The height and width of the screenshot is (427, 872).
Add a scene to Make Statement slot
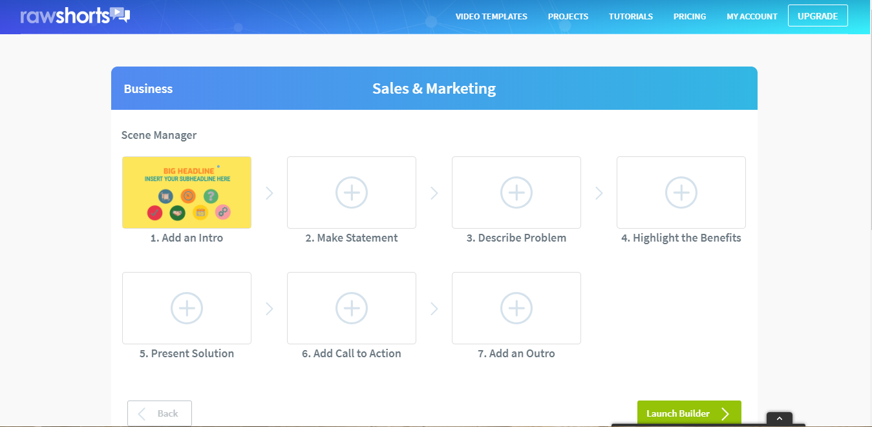(x=352, y=193)
